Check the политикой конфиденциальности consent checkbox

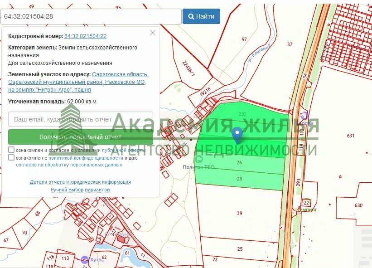11,157
